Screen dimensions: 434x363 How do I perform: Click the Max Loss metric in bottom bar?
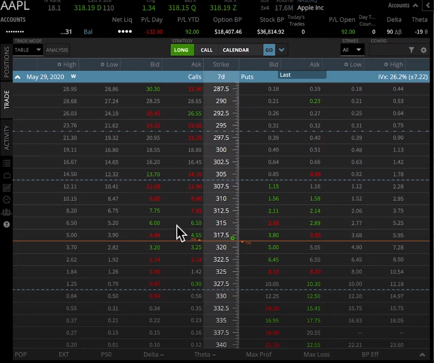click(316, 354)
